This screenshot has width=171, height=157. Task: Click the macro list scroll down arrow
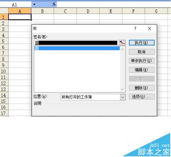click(122, 89)
